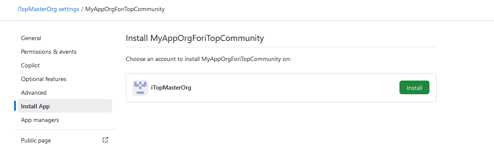Click MyAppOrgForiTopCommunity in the breadcrumb
The image size is (494, 168).
[125, 9]
